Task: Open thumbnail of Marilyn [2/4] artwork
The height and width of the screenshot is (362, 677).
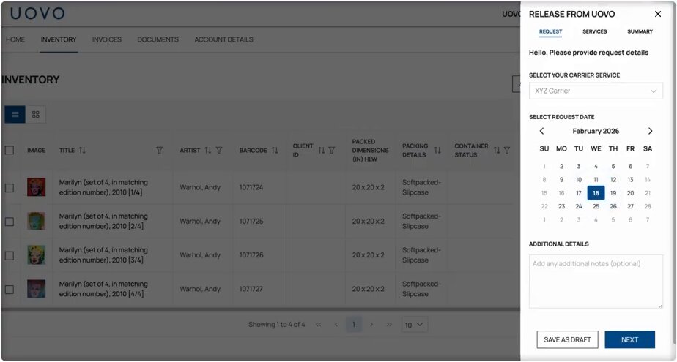Action: click(37, 221)
